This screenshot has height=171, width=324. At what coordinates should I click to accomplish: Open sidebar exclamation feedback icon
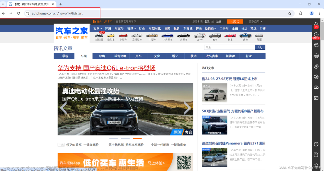[x=316, y=144]
